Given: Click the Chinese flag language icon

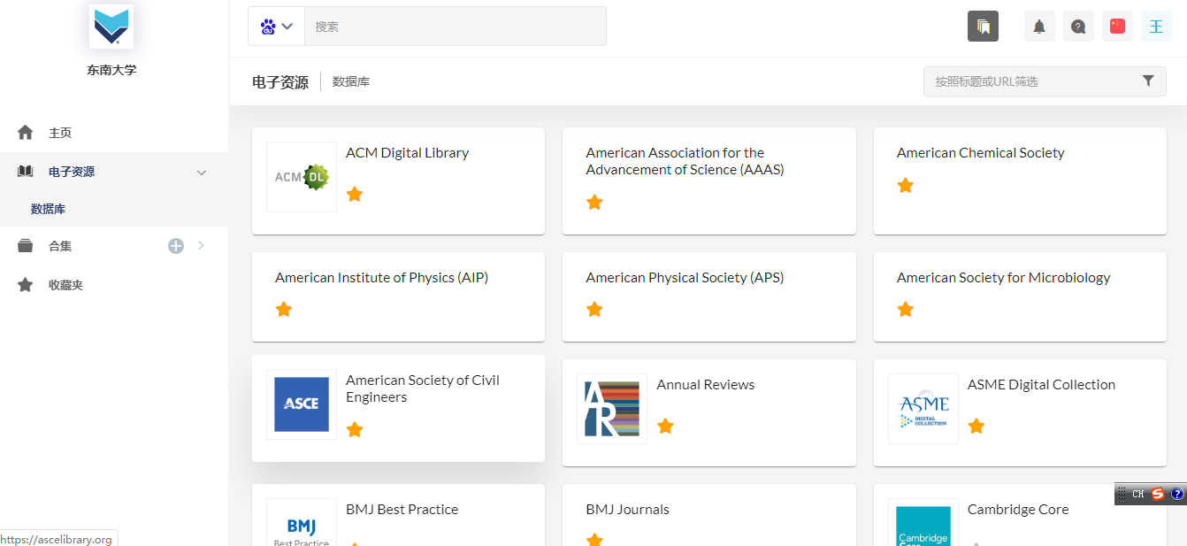Looking at the screenshot, I should coord(1117,27).
